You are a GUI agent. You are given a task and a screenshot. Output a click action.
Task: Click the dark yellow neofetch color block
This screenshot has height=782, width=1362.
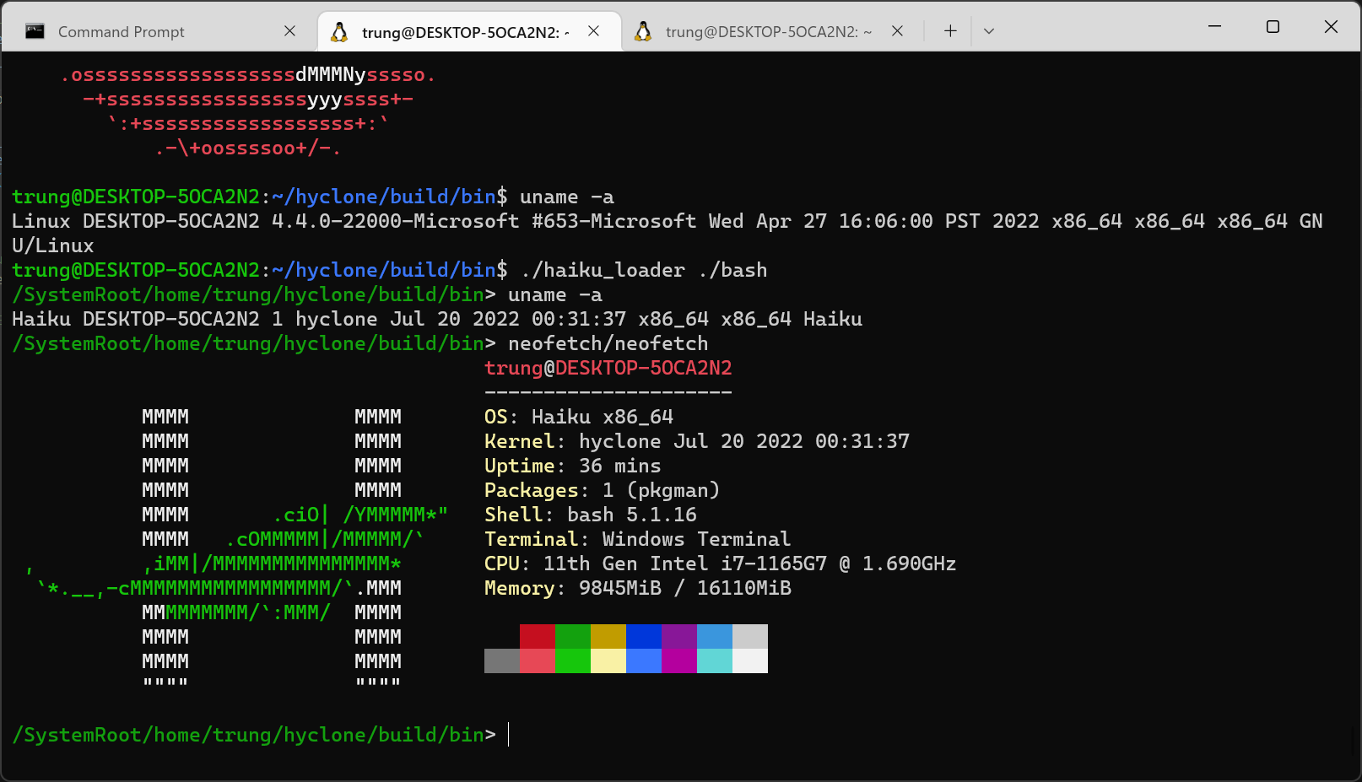608,636
